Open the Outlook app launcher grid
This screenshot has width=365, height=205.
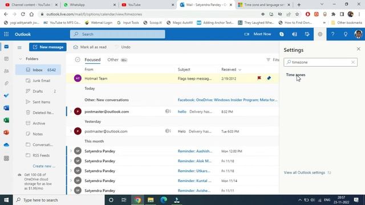(x=6, y=34)
